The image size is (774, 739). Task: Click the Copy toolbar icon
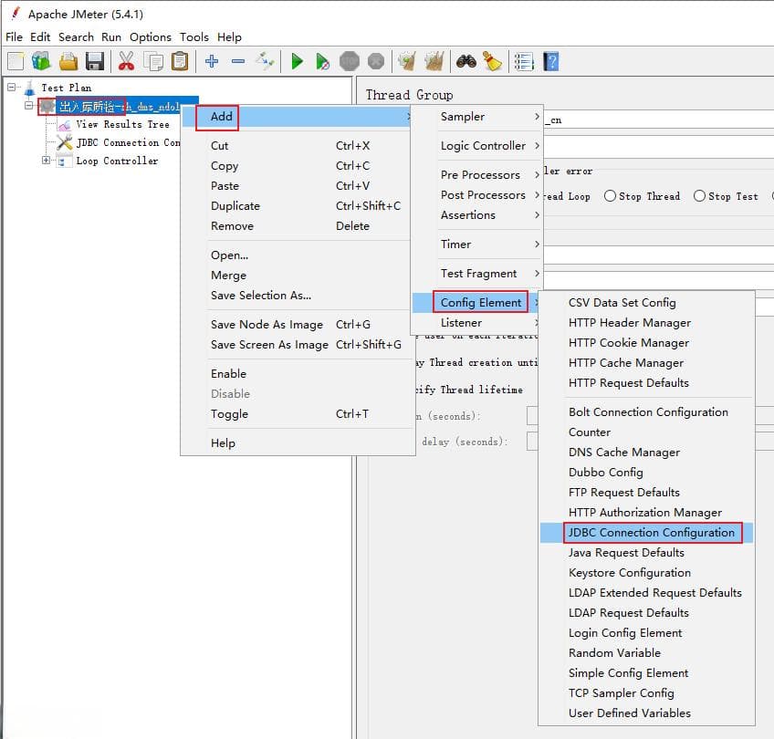153,62
